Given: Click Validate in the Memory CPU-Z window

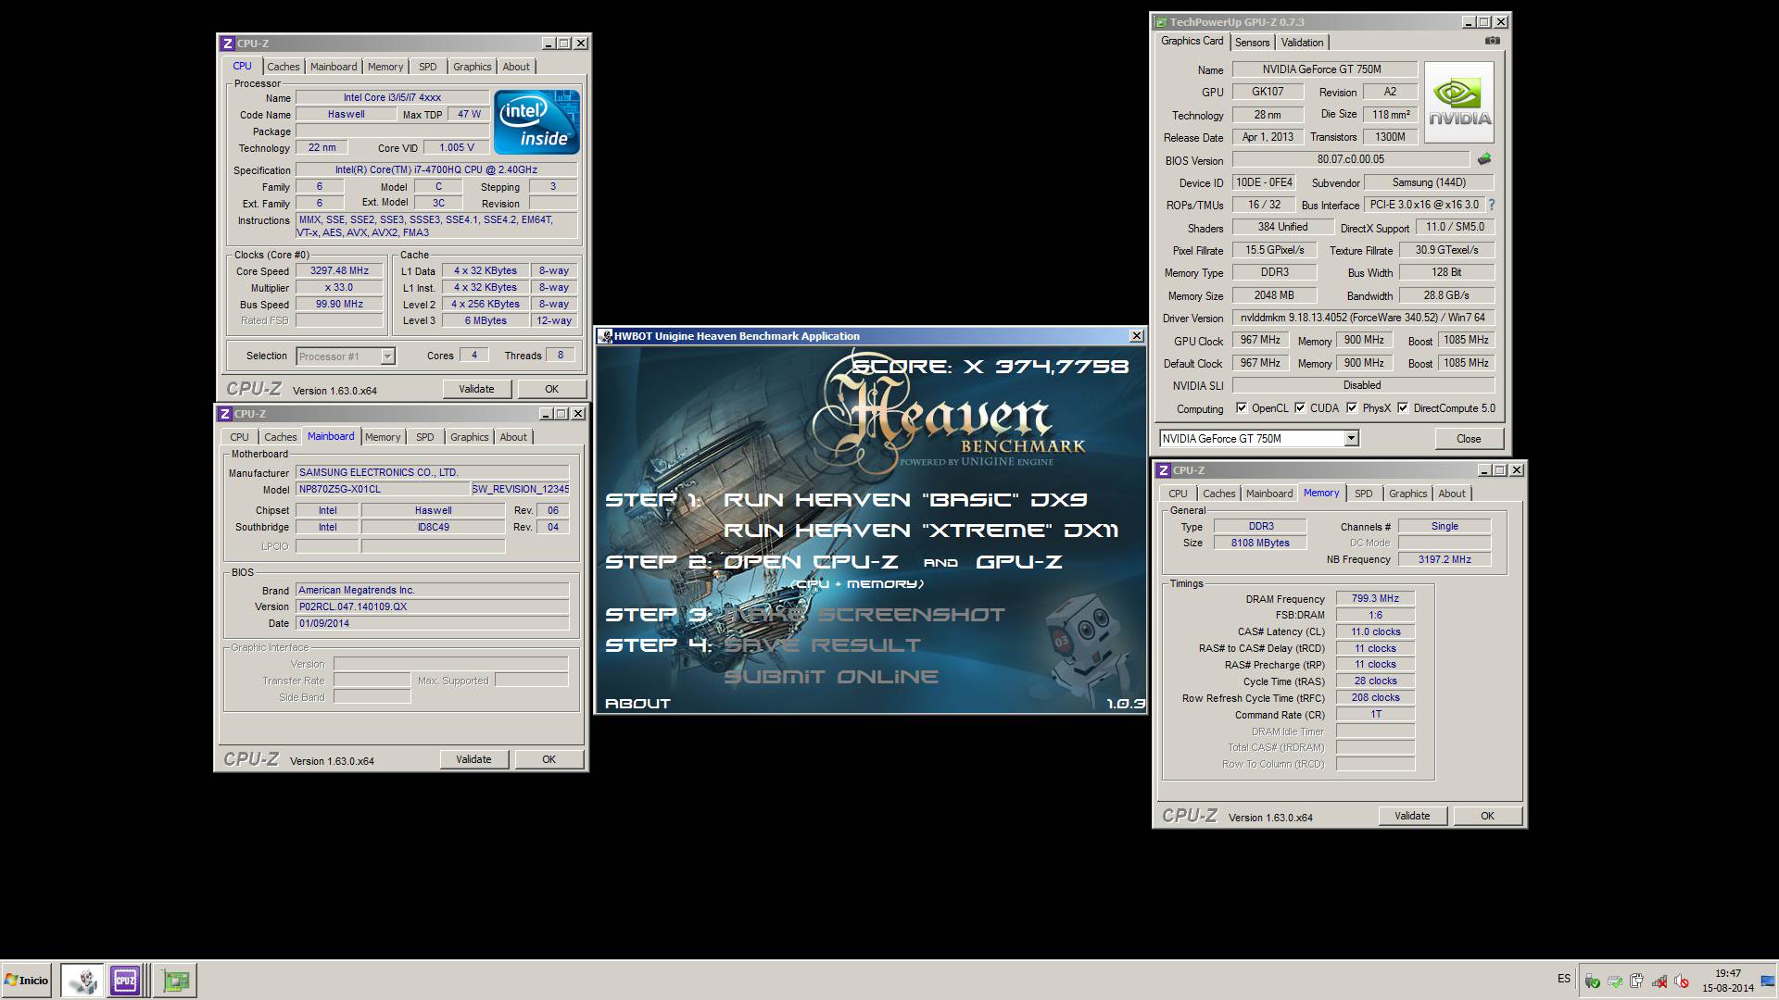Looking at the screenshot, I should point(1412,816).
